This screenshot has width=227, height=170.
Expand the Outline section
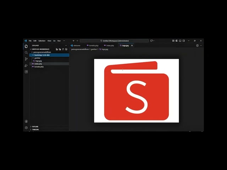(49, 126)
